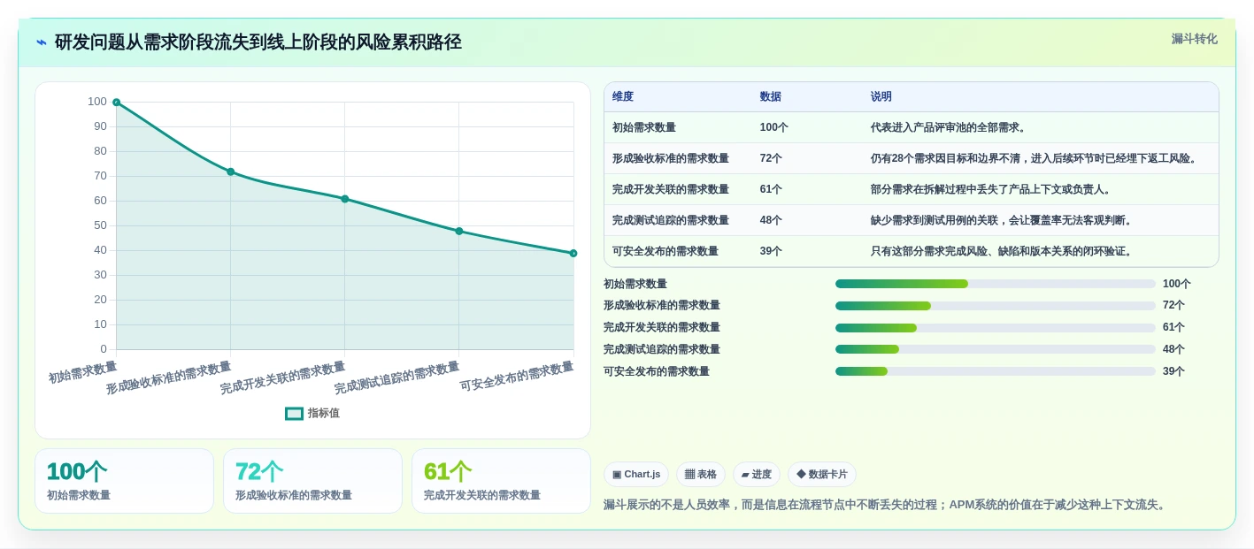Click the 形成验收标准的需求数量 progress bar
This screenshot has width=1254, height=549.
[x=996, y=306]
